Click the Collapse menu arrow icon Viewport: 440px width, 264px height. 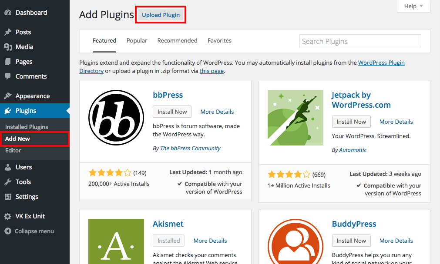(x=8, y=231)
